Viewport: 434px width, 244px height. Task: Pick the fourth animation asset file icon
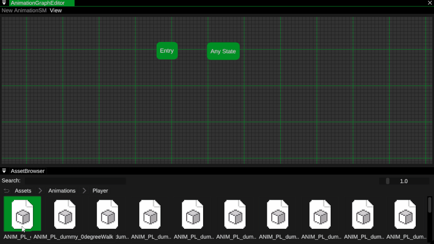(x=150, y=214)
